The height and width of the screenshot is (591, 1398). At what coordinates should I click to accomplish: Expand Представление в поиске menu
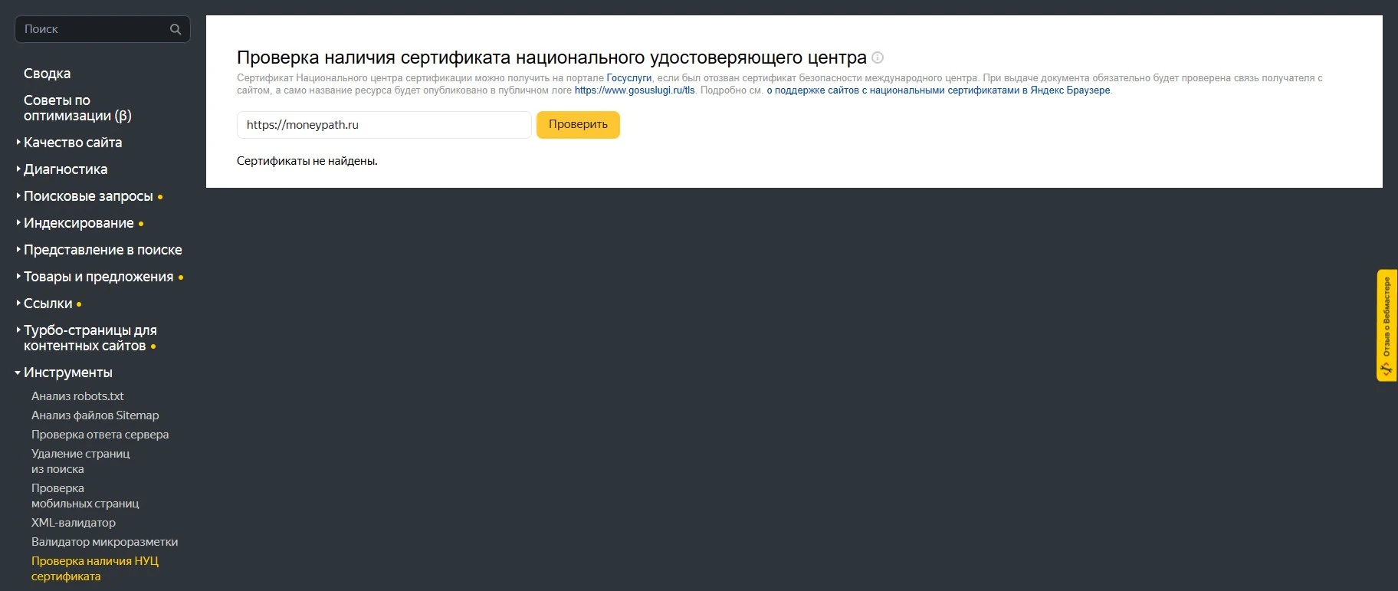(103, 250)
